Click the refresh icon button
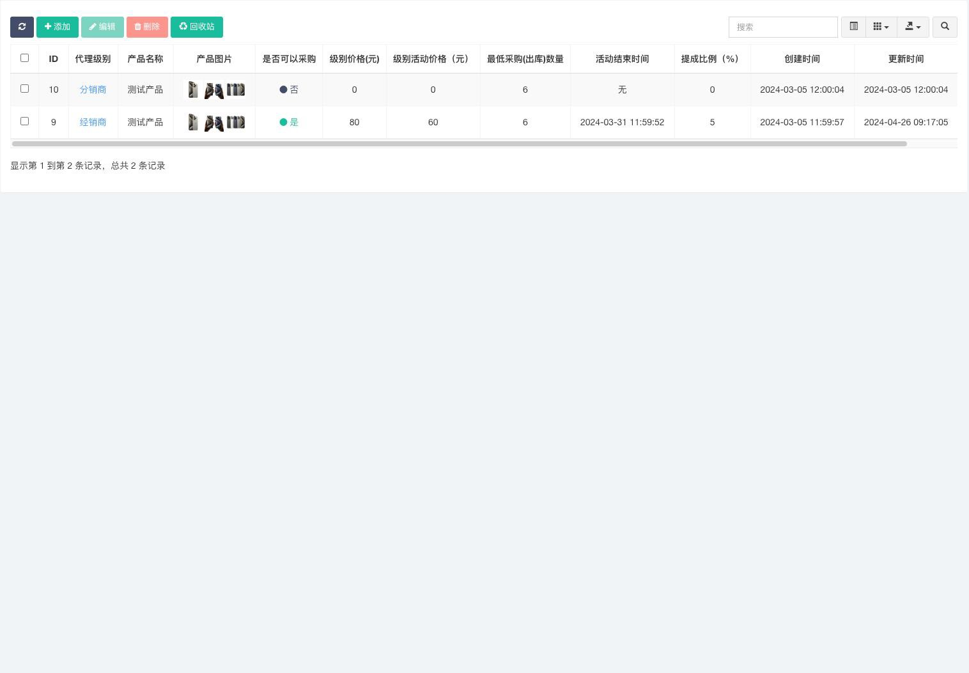Viewport: 969px width, 673px height. [x=22, y=27]
